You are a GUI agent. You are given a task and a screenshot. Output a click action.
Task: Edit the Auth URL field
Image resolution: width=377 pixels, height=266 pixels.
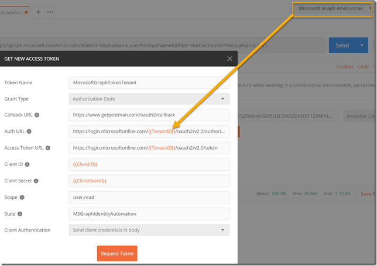pyautogui.click(x=149, y=132)
